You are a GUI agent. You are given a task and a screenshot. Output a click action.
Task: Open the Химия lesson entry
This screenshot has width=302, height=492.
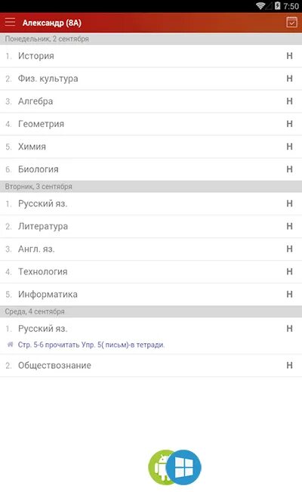point(151,147)
